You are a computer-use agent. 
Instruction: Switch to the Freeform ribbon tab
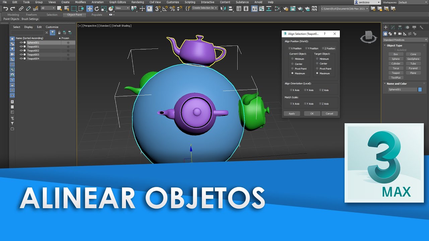pyautogui.click(x=32, y=15)
